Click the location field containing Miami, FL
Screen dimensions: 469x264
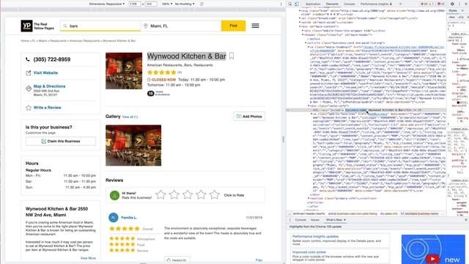click(181, 26)
